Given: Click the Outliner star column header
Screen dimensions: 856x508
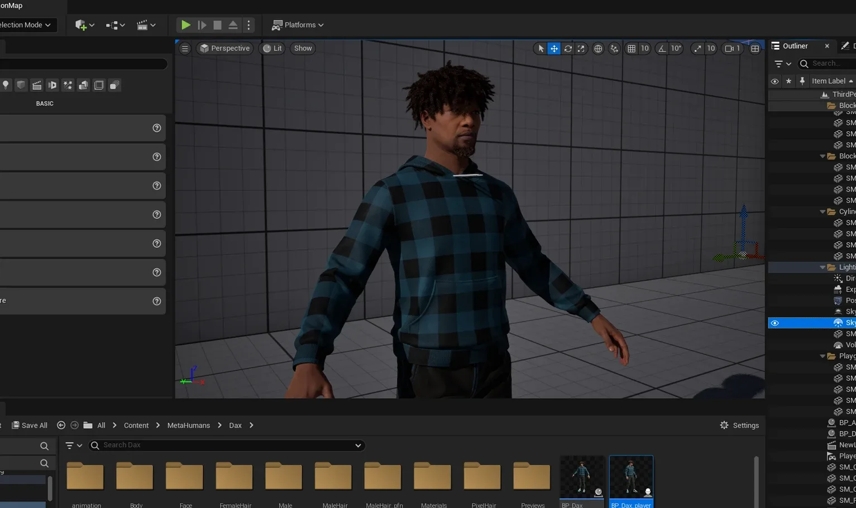Looking at the screenshot, I should tap(788, 81).
